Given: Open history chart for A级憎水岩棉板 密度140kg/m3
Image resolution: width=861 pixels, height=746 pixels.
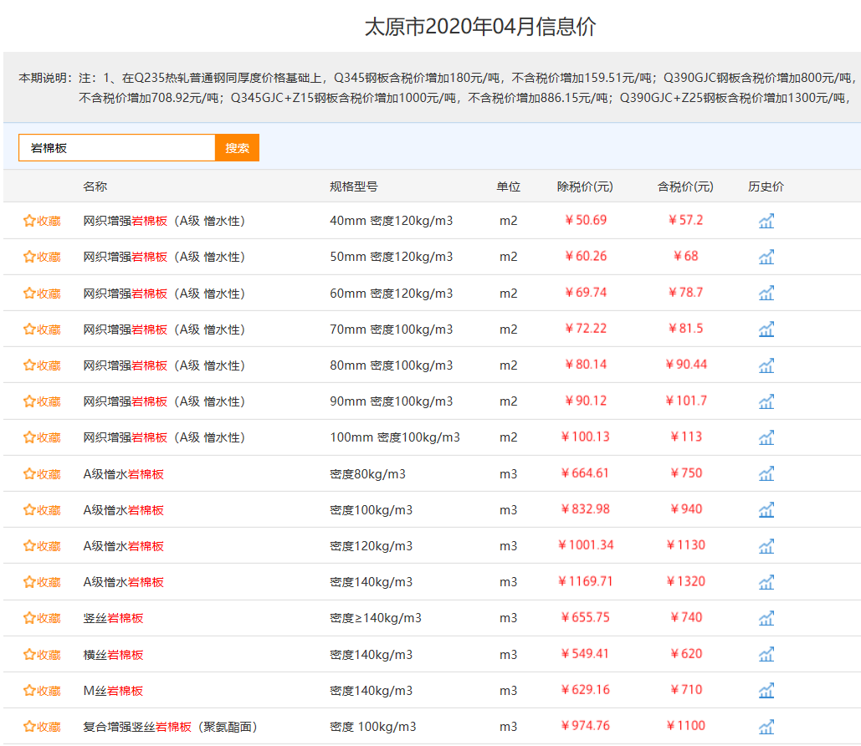Looking at the screenshot, I should click(x=766, y=582).
